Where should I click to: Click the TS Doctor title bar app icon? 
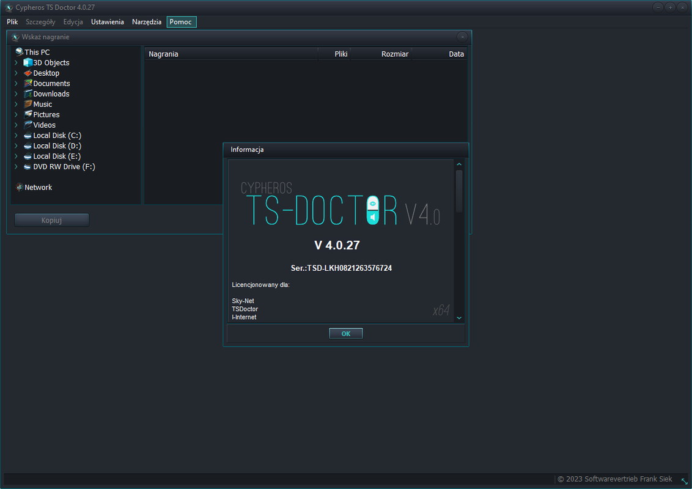[9, 7]
